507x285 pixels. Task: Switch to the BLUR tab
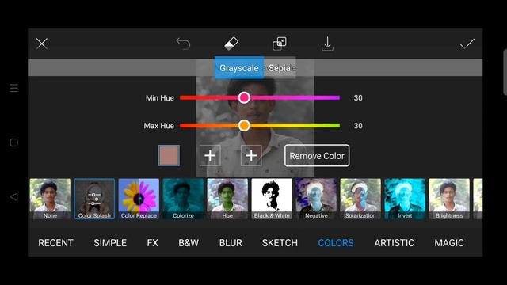[x=231, y=243]
